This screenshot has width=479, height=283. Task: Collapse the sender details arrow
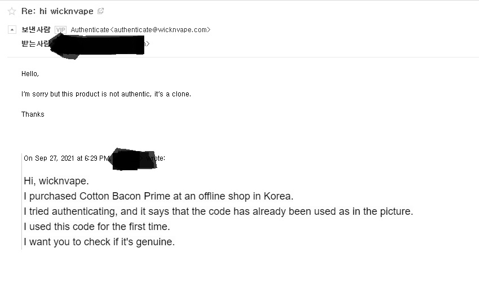tap(12, 30)
